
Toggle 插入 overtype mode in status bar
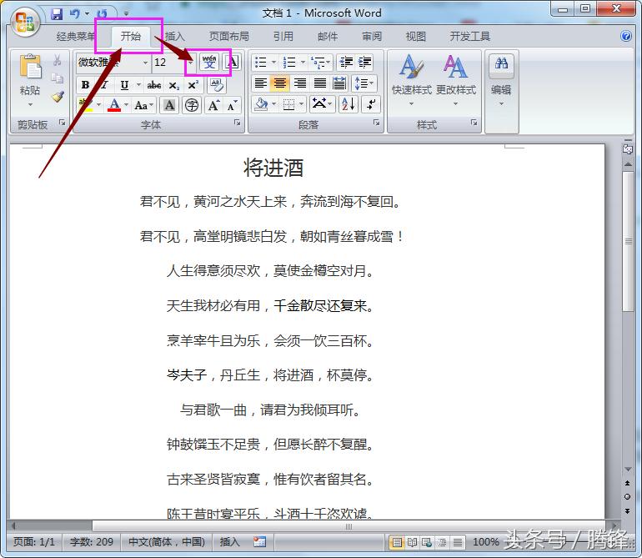[229, 542]
